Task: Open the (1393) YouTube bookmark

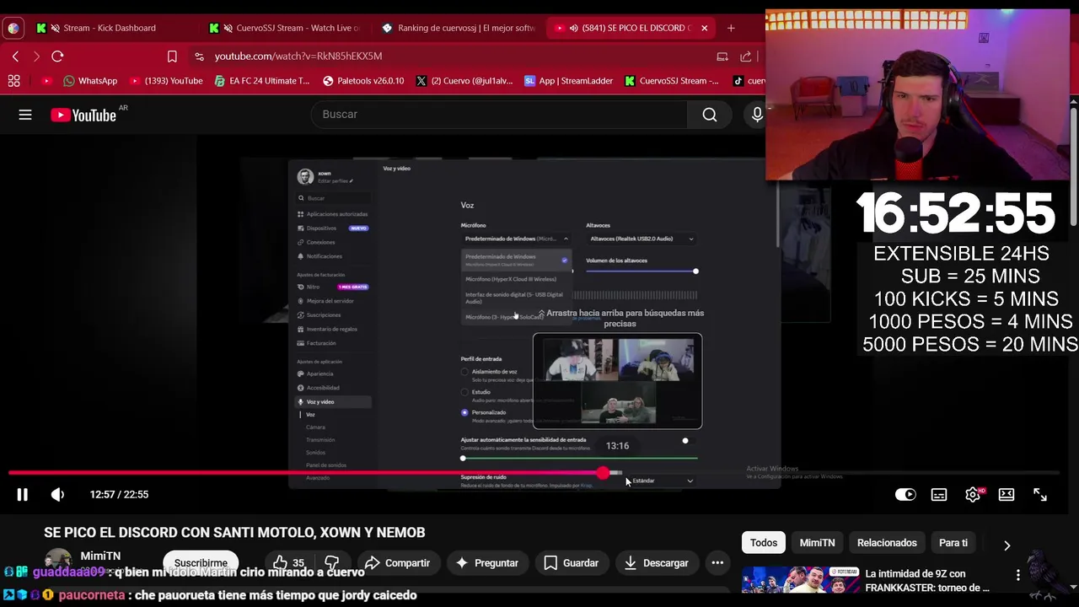Action: click(166, 81)
